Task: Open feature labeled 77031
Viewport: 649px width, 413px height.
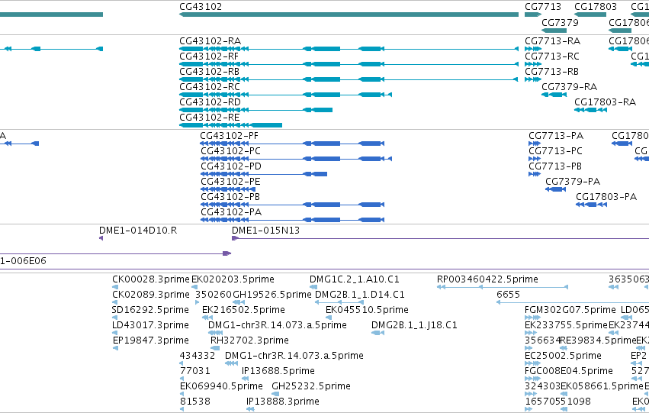Action: 195,372
